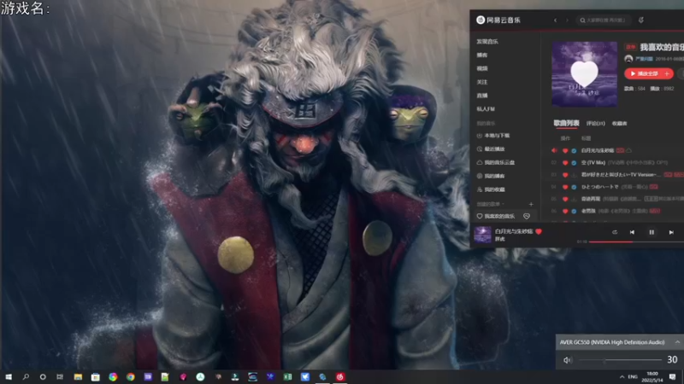
Task: Mute via the speaker icon in volume flyout
Action: click(x=567, y=360)
